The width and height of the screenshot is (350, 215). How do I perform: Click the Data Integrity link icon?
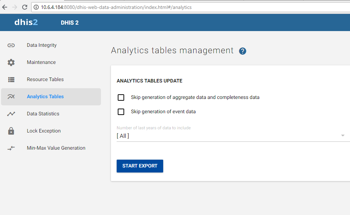pos(11,45)
